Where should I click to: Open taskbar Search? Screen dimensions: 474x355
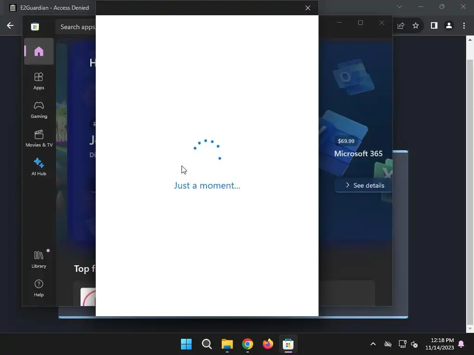point(207,344)
